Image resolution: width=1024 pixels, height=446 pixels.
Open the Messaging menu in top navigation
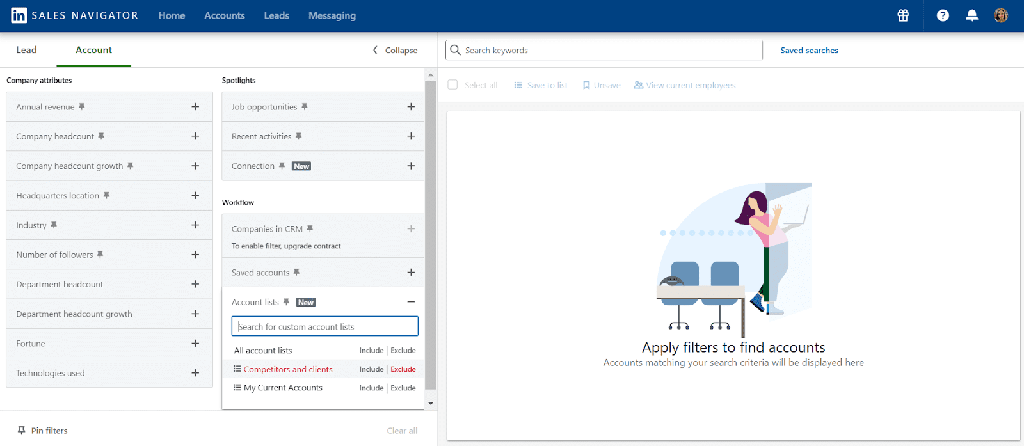click(x=332, y=15)
